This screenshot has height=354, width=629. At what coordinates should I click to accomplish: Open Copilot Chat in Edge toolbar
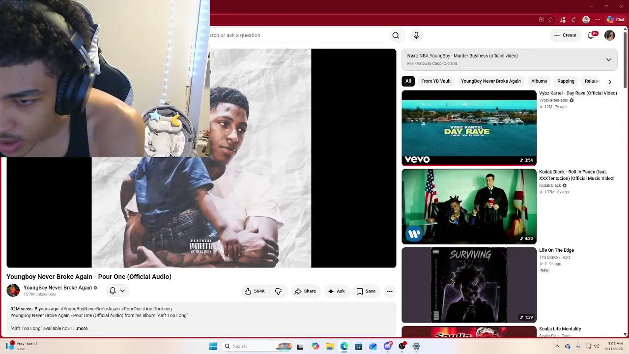pyautogui.click(x=616, y=20)
